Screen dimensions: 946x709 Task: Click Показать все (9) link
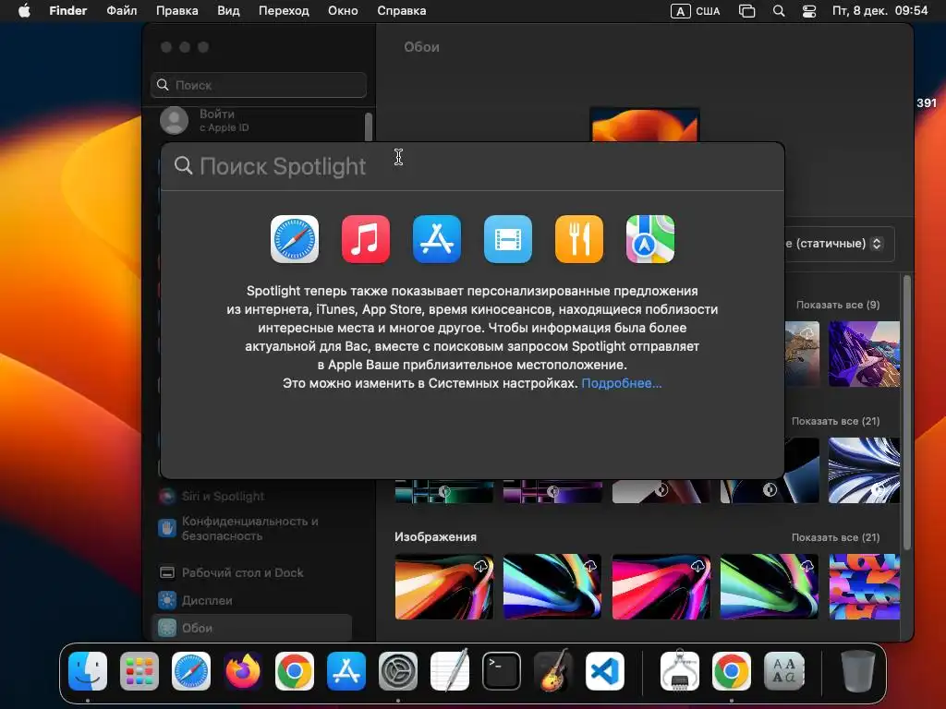click(x=838, y=305)
